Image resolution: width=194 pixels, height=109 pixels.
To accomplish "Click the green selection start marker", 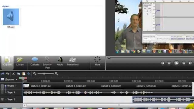I will (20, 78).
